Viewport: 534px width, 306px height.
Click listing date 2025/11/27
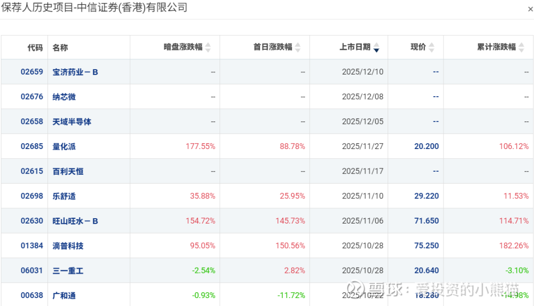(363, 146)
